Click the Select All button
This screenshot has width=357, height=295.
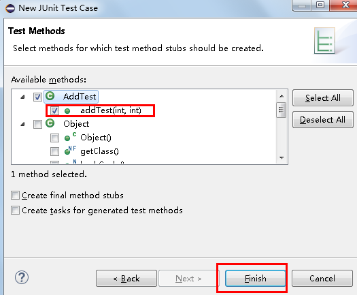[x=323, y=98]
